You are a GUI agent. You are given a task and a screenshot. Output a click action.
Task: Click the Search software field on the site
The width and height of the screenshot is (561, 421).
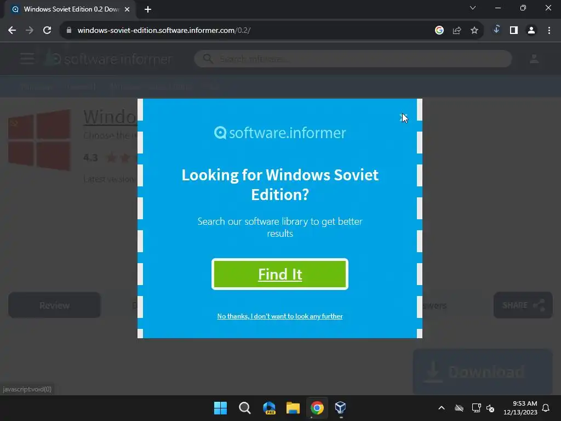353,59
